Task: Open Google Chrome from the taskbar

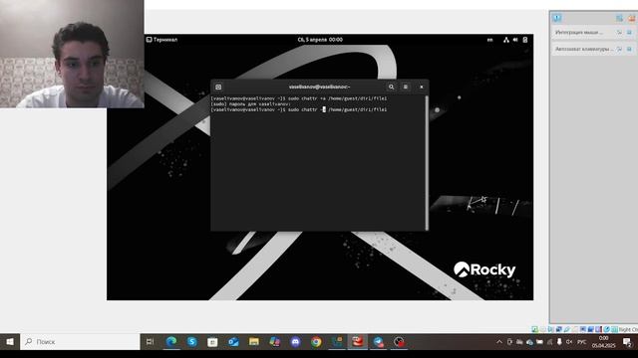Action: click(x=316, y=342)
